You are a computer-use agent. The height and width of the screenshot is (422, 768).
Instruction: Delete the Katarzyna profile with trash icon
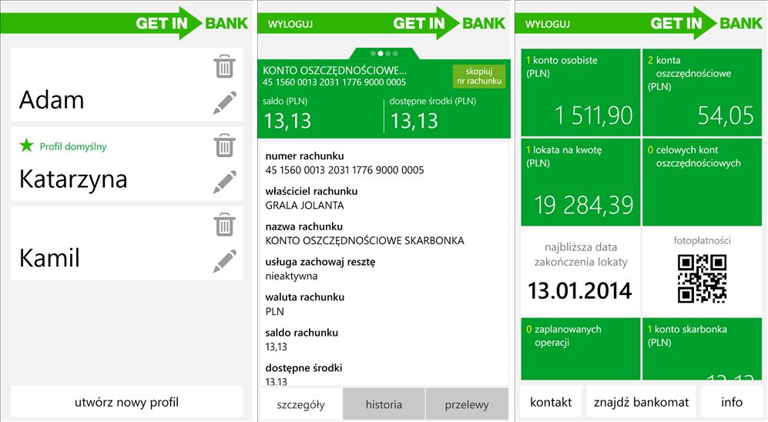point(224,146)
